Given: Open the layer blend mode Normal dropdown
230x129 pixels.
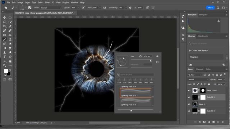Looking at the screenshot, I should point(198,80).
